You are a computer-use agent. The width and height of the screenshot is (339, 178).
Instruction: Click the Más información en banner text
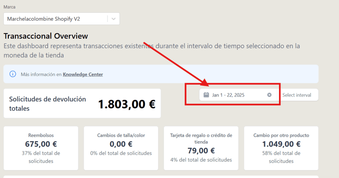tap(41, 74)
